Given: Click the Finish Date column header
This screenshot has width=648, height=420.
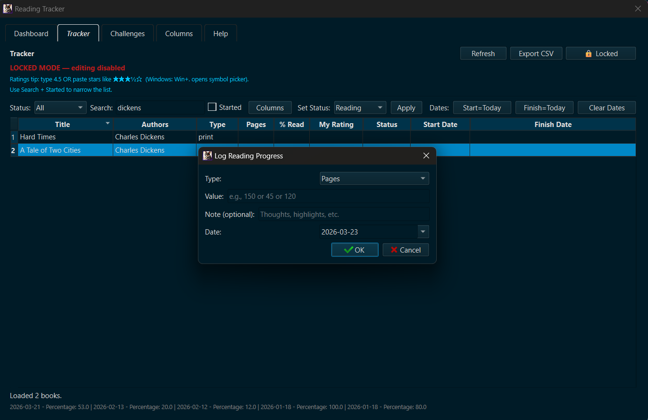Looking at the screenshot, I should (553, 124).
